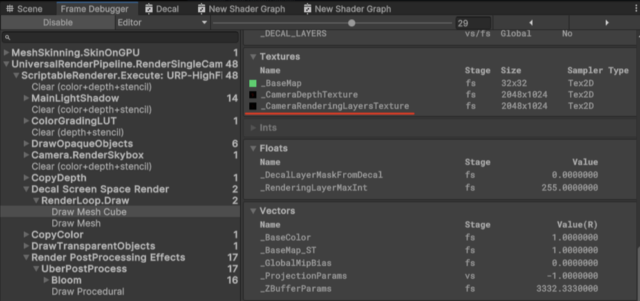Screen dimensions: 640x301
Task: Collapse the Textures section
Action: click(254, 57)
